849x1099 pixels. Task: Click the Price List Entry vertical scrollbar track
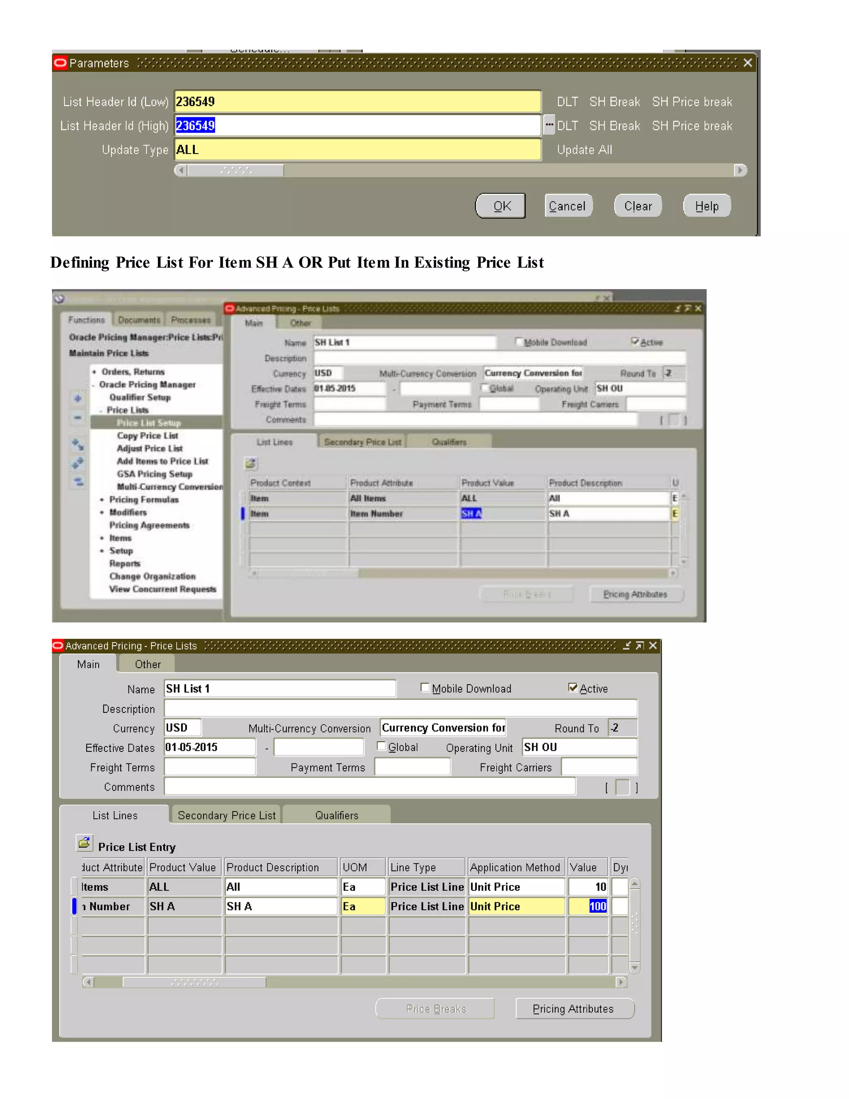pyautogui.click(x=635, y=926)
